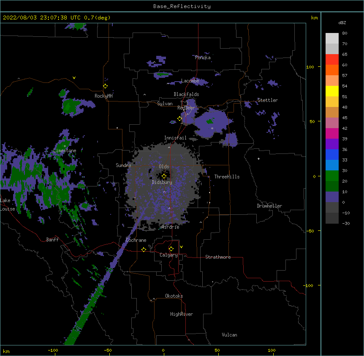Click the Airdrie label
The height and width of the screenshot is (356, 364).
coord(171,227)
